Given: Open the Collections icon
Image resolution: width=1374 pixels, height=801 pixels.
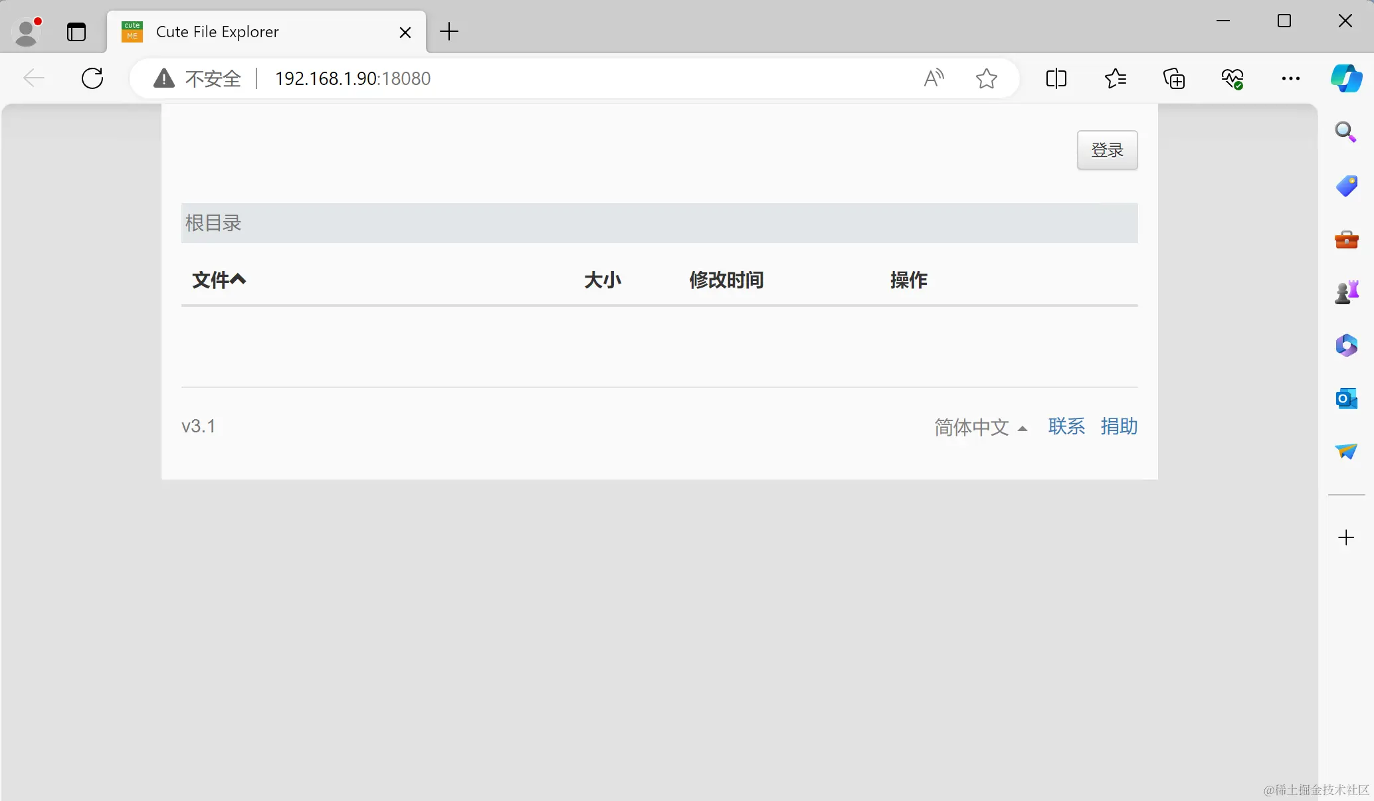Looking at the screenshot, I should (x=1174, y=78).
